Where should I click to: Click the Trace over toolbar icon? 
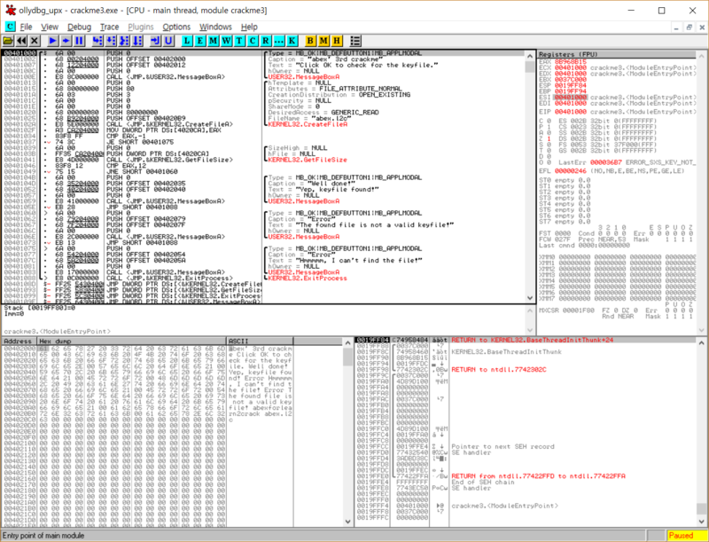[x=137, y=41]
